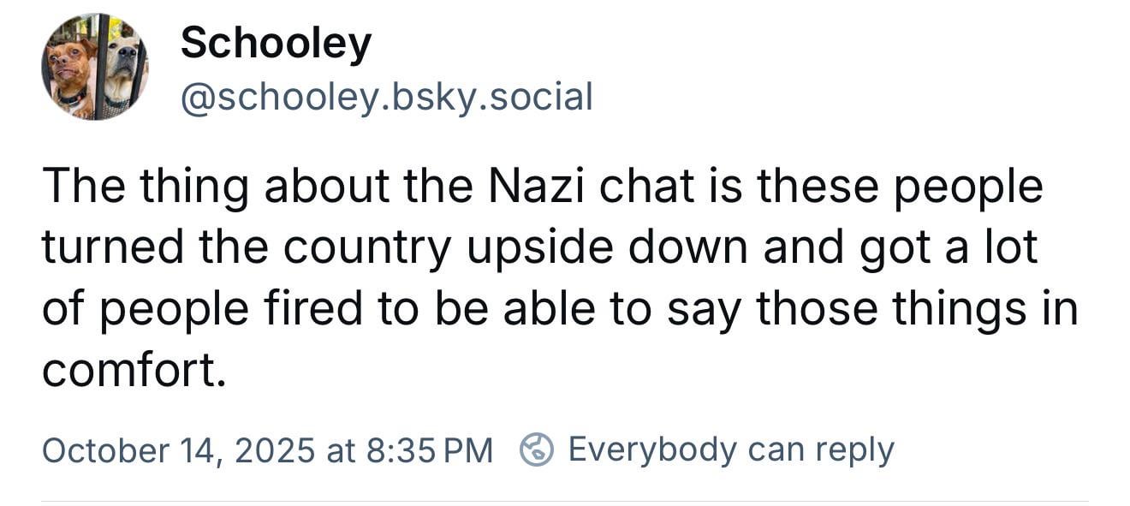Click the tan dog in the avatar
Viewport: 1130px width, 506px height.
coord(122,67)
